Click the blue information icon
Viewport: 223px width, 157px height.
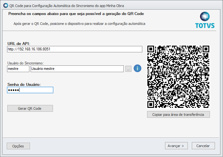point(138,68)
